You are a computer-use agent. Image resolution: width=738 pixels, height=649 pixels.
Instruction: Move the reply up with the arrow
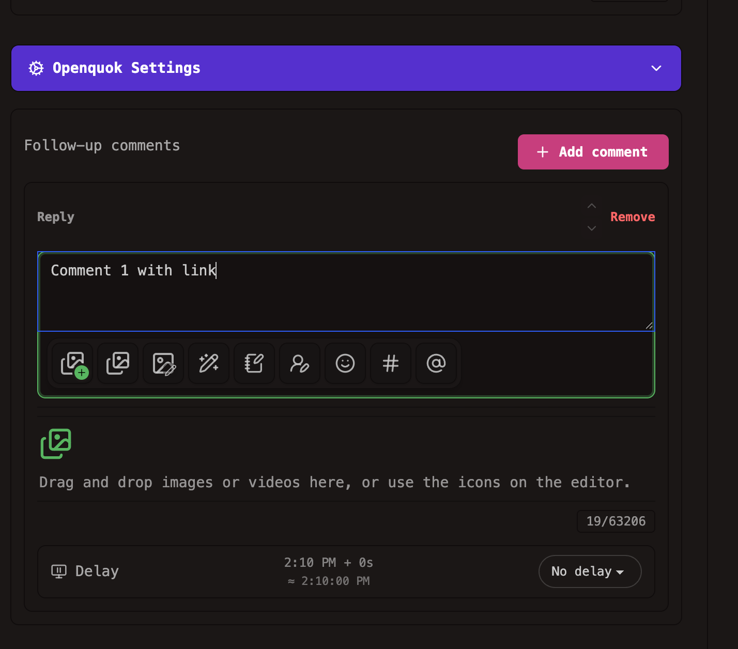click(592, 206)
